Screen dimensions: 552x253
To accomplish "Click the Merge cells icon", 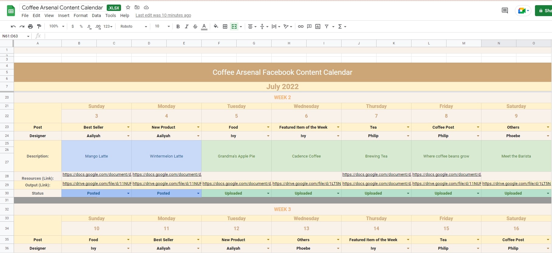I will [234, 26].
